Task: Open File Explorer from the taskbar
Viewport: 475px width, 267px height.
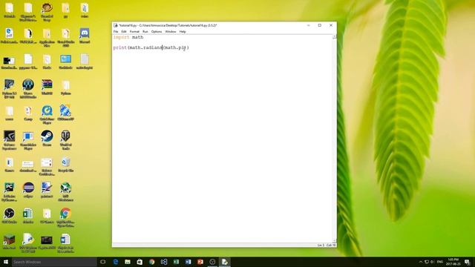Action: [128, 262]
